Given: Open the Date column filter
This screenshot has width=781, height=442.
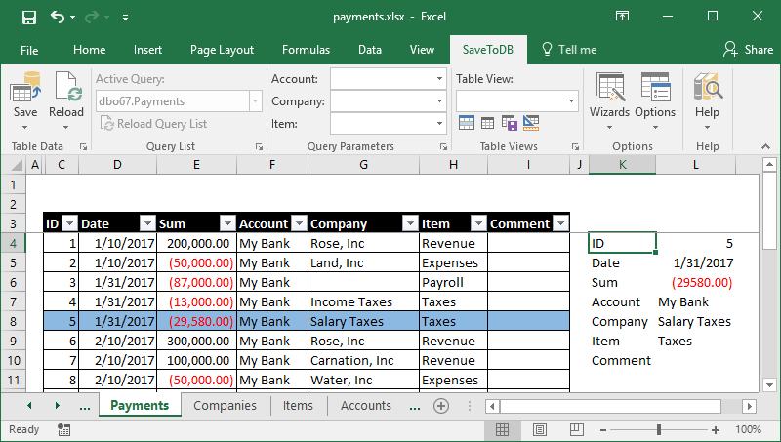Looking at the screenshot, I should [x=147, y=224].
